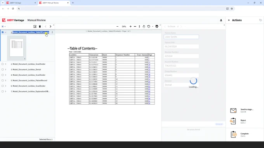View site information icon in address bar
The image size is (264, 148).
coord(19,9)
